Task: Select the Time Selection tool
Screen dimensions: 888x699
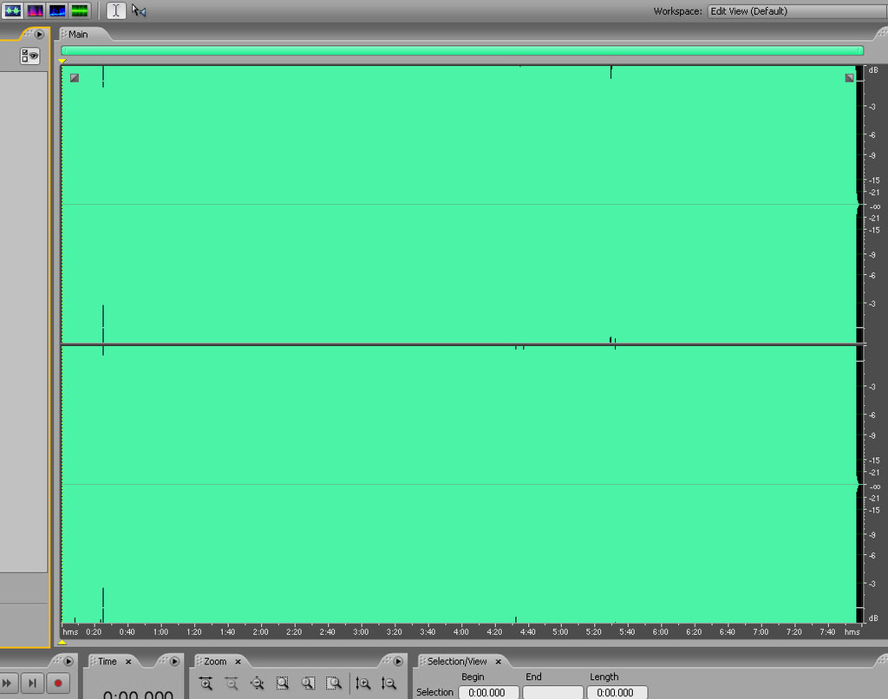Action: tap(116, 10)
